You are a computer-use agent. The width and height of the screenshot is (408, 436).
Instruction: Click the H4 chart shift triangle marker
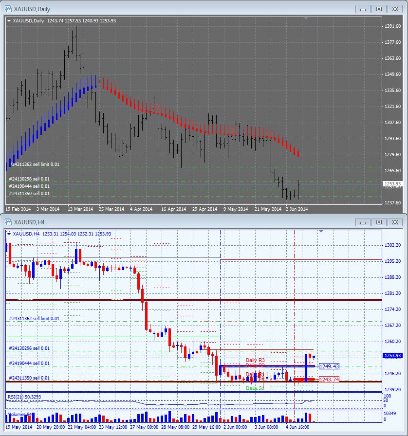(x=321, y=231)
